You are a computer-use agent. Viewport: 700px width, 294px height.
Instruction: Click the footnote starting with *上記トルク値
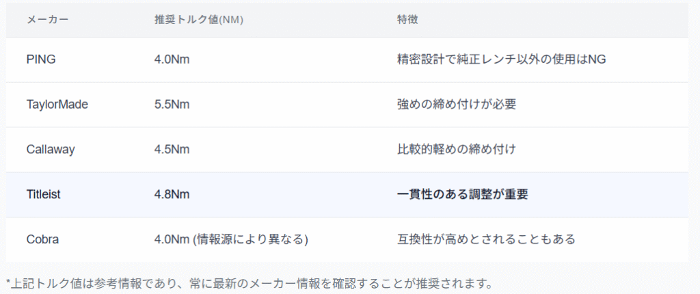coord(249,283)
